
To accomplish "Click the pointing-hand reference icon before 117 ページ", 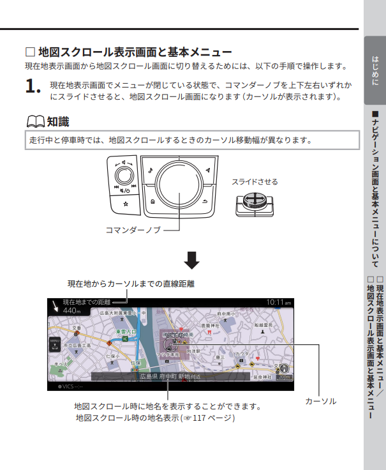I will [187, 418].
